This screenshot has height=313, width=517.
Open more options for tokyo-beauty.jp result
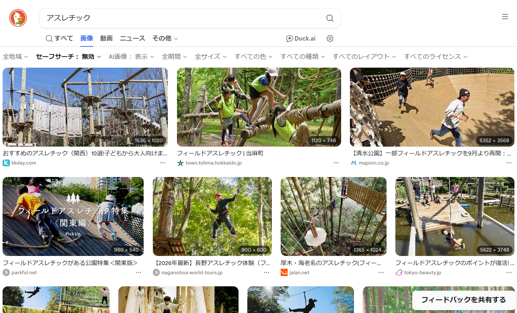(509, 272)
